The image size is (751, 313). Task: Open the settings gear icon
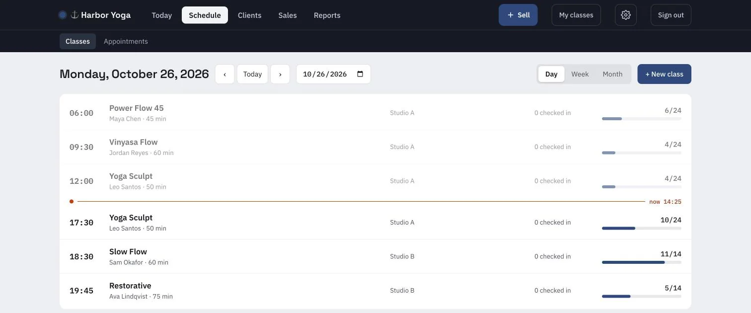click(x=626, y=15)
